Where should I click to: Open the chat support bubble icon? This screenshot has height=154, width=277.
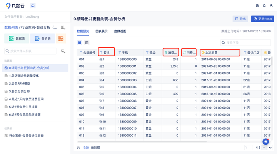point(266,142)
